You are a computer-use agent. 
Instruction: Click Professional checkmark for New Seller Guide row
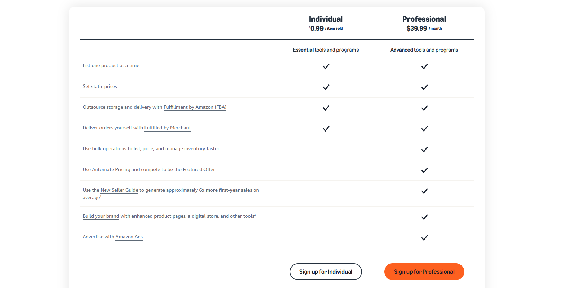(x=424, y=191)
